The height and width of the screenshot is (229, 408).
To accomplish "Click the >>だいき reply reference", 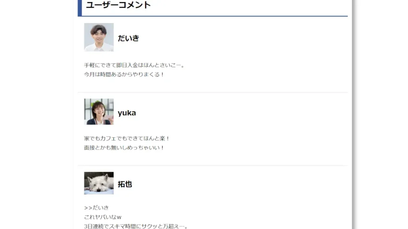I will click(96, 208).
